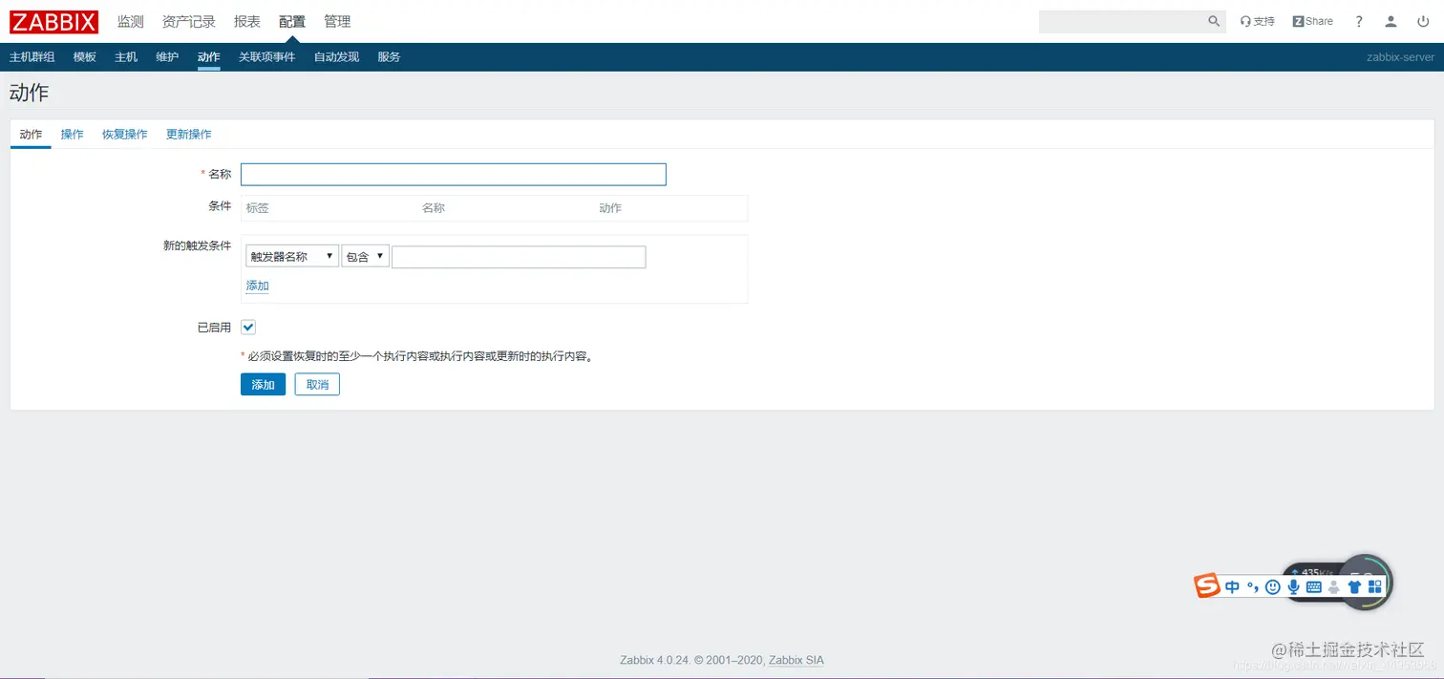Go to 关联项事件 submenu
The image size is (1444, 679).
point(266,57)
